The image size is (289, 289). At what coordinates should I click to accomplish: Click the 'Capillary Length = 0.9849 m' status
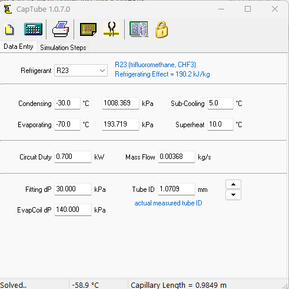point(178,285)
